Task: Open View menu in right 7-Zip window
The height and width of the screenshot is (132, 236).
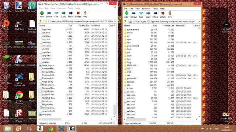Action: pyautogui.click(x=138, y=9)
